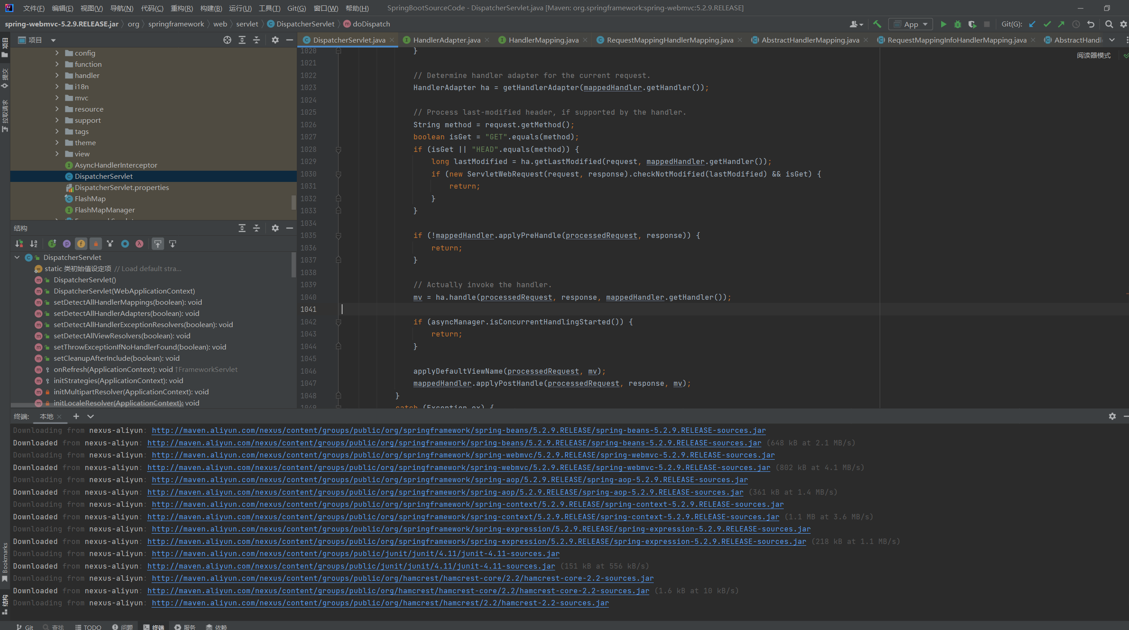
Task: Click sort alphabetically icon in structure panel
Action: [x=34, y=244]
